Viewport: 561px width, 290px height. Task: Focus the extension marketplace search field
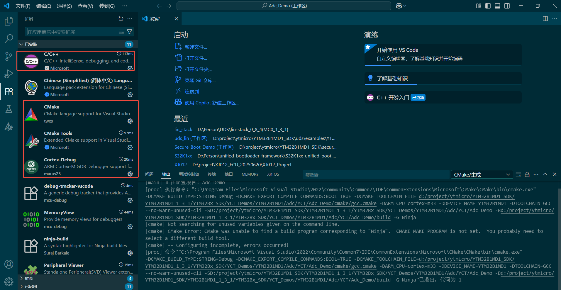(x=73, y=32)
